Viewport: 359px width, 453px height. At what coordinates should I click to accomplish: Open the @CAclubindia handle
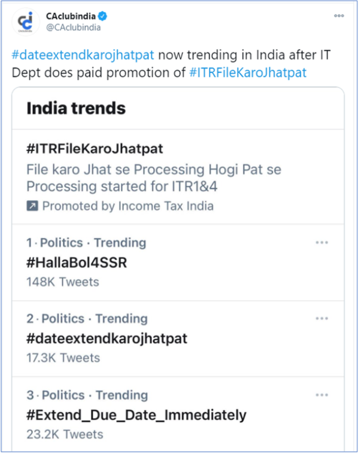[x=73, y=27]
